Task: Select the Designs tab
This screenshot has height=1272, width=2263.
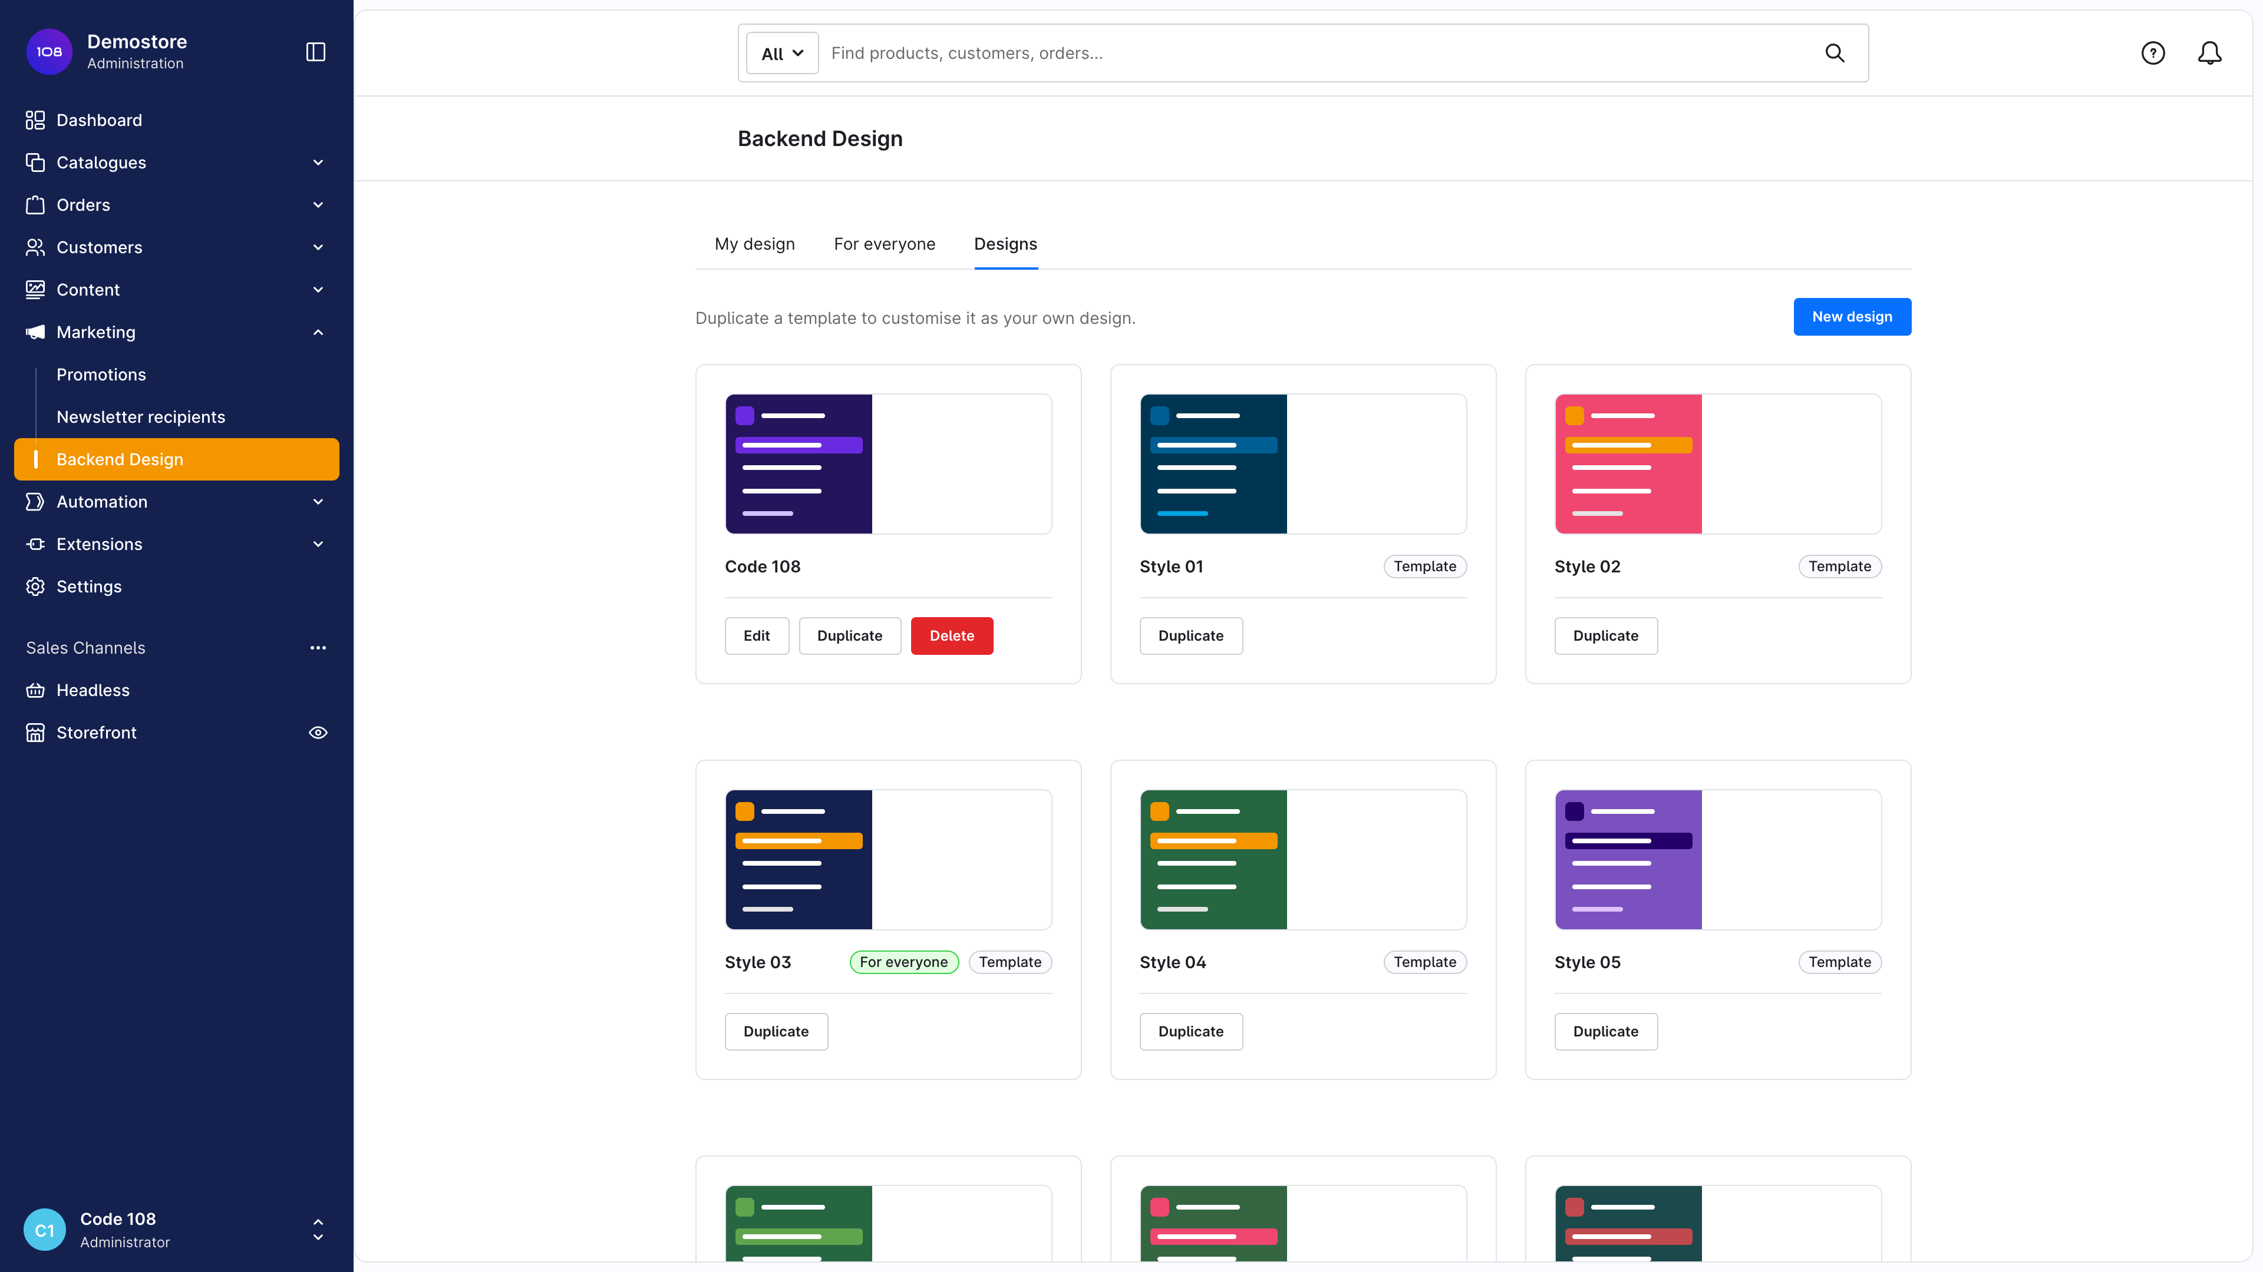Action: pos(1005,244)
